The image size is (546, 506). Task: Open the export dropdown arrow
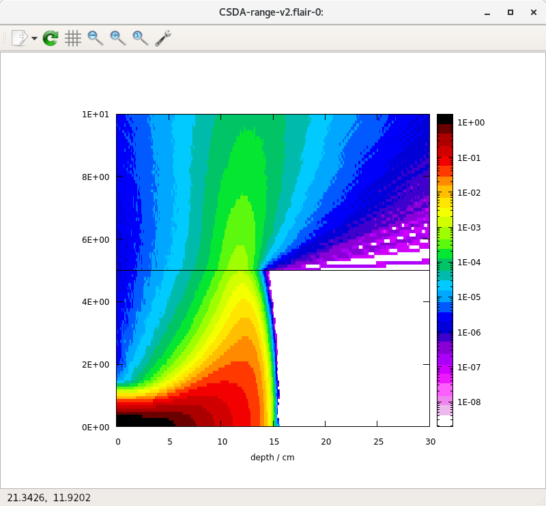34,38
